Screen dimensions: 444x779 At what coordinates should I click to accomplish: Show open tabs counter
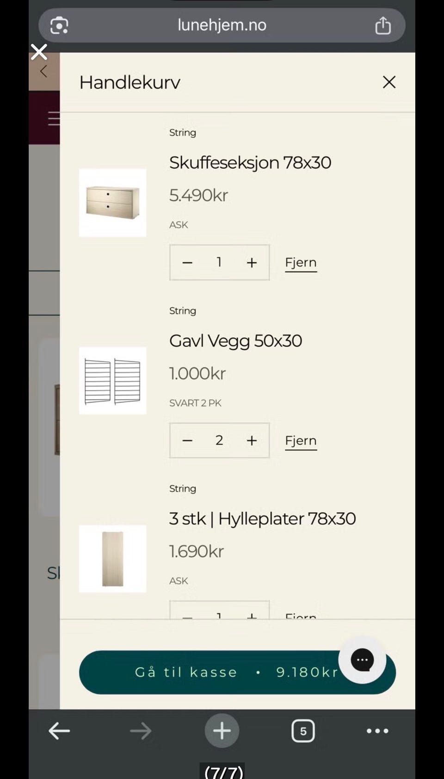[303, 731]
